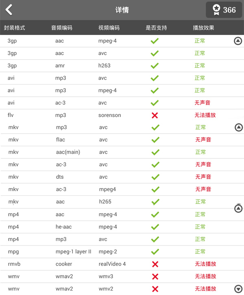The width and height of the screenshot is (244, 295).
Task: Click 无法播放 status in flv row
Action: coord(205,115)
